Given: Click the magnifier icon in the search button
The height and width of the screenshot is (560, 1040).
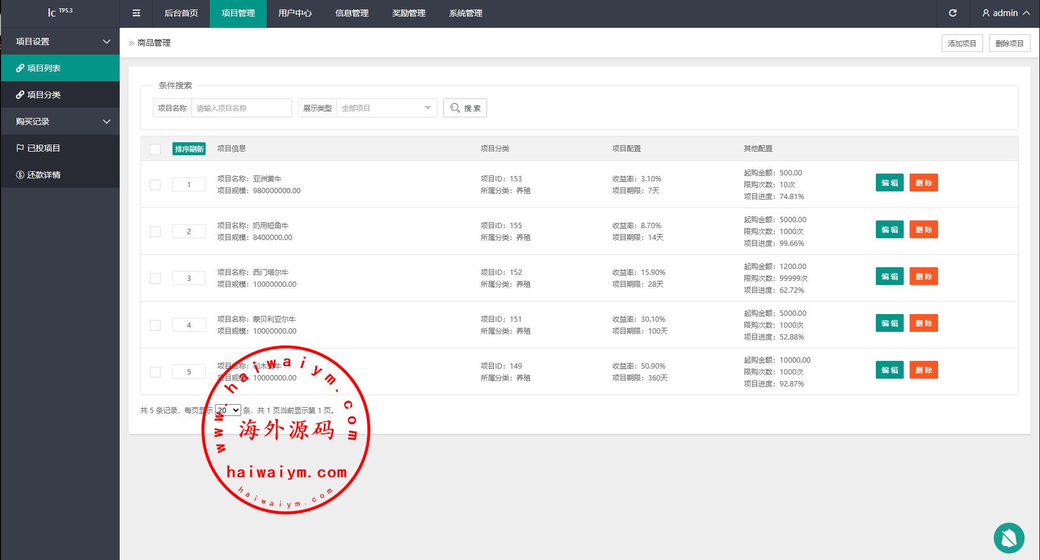Looking at the screenshot, I should pyautogui.click(x=455, y=108).
